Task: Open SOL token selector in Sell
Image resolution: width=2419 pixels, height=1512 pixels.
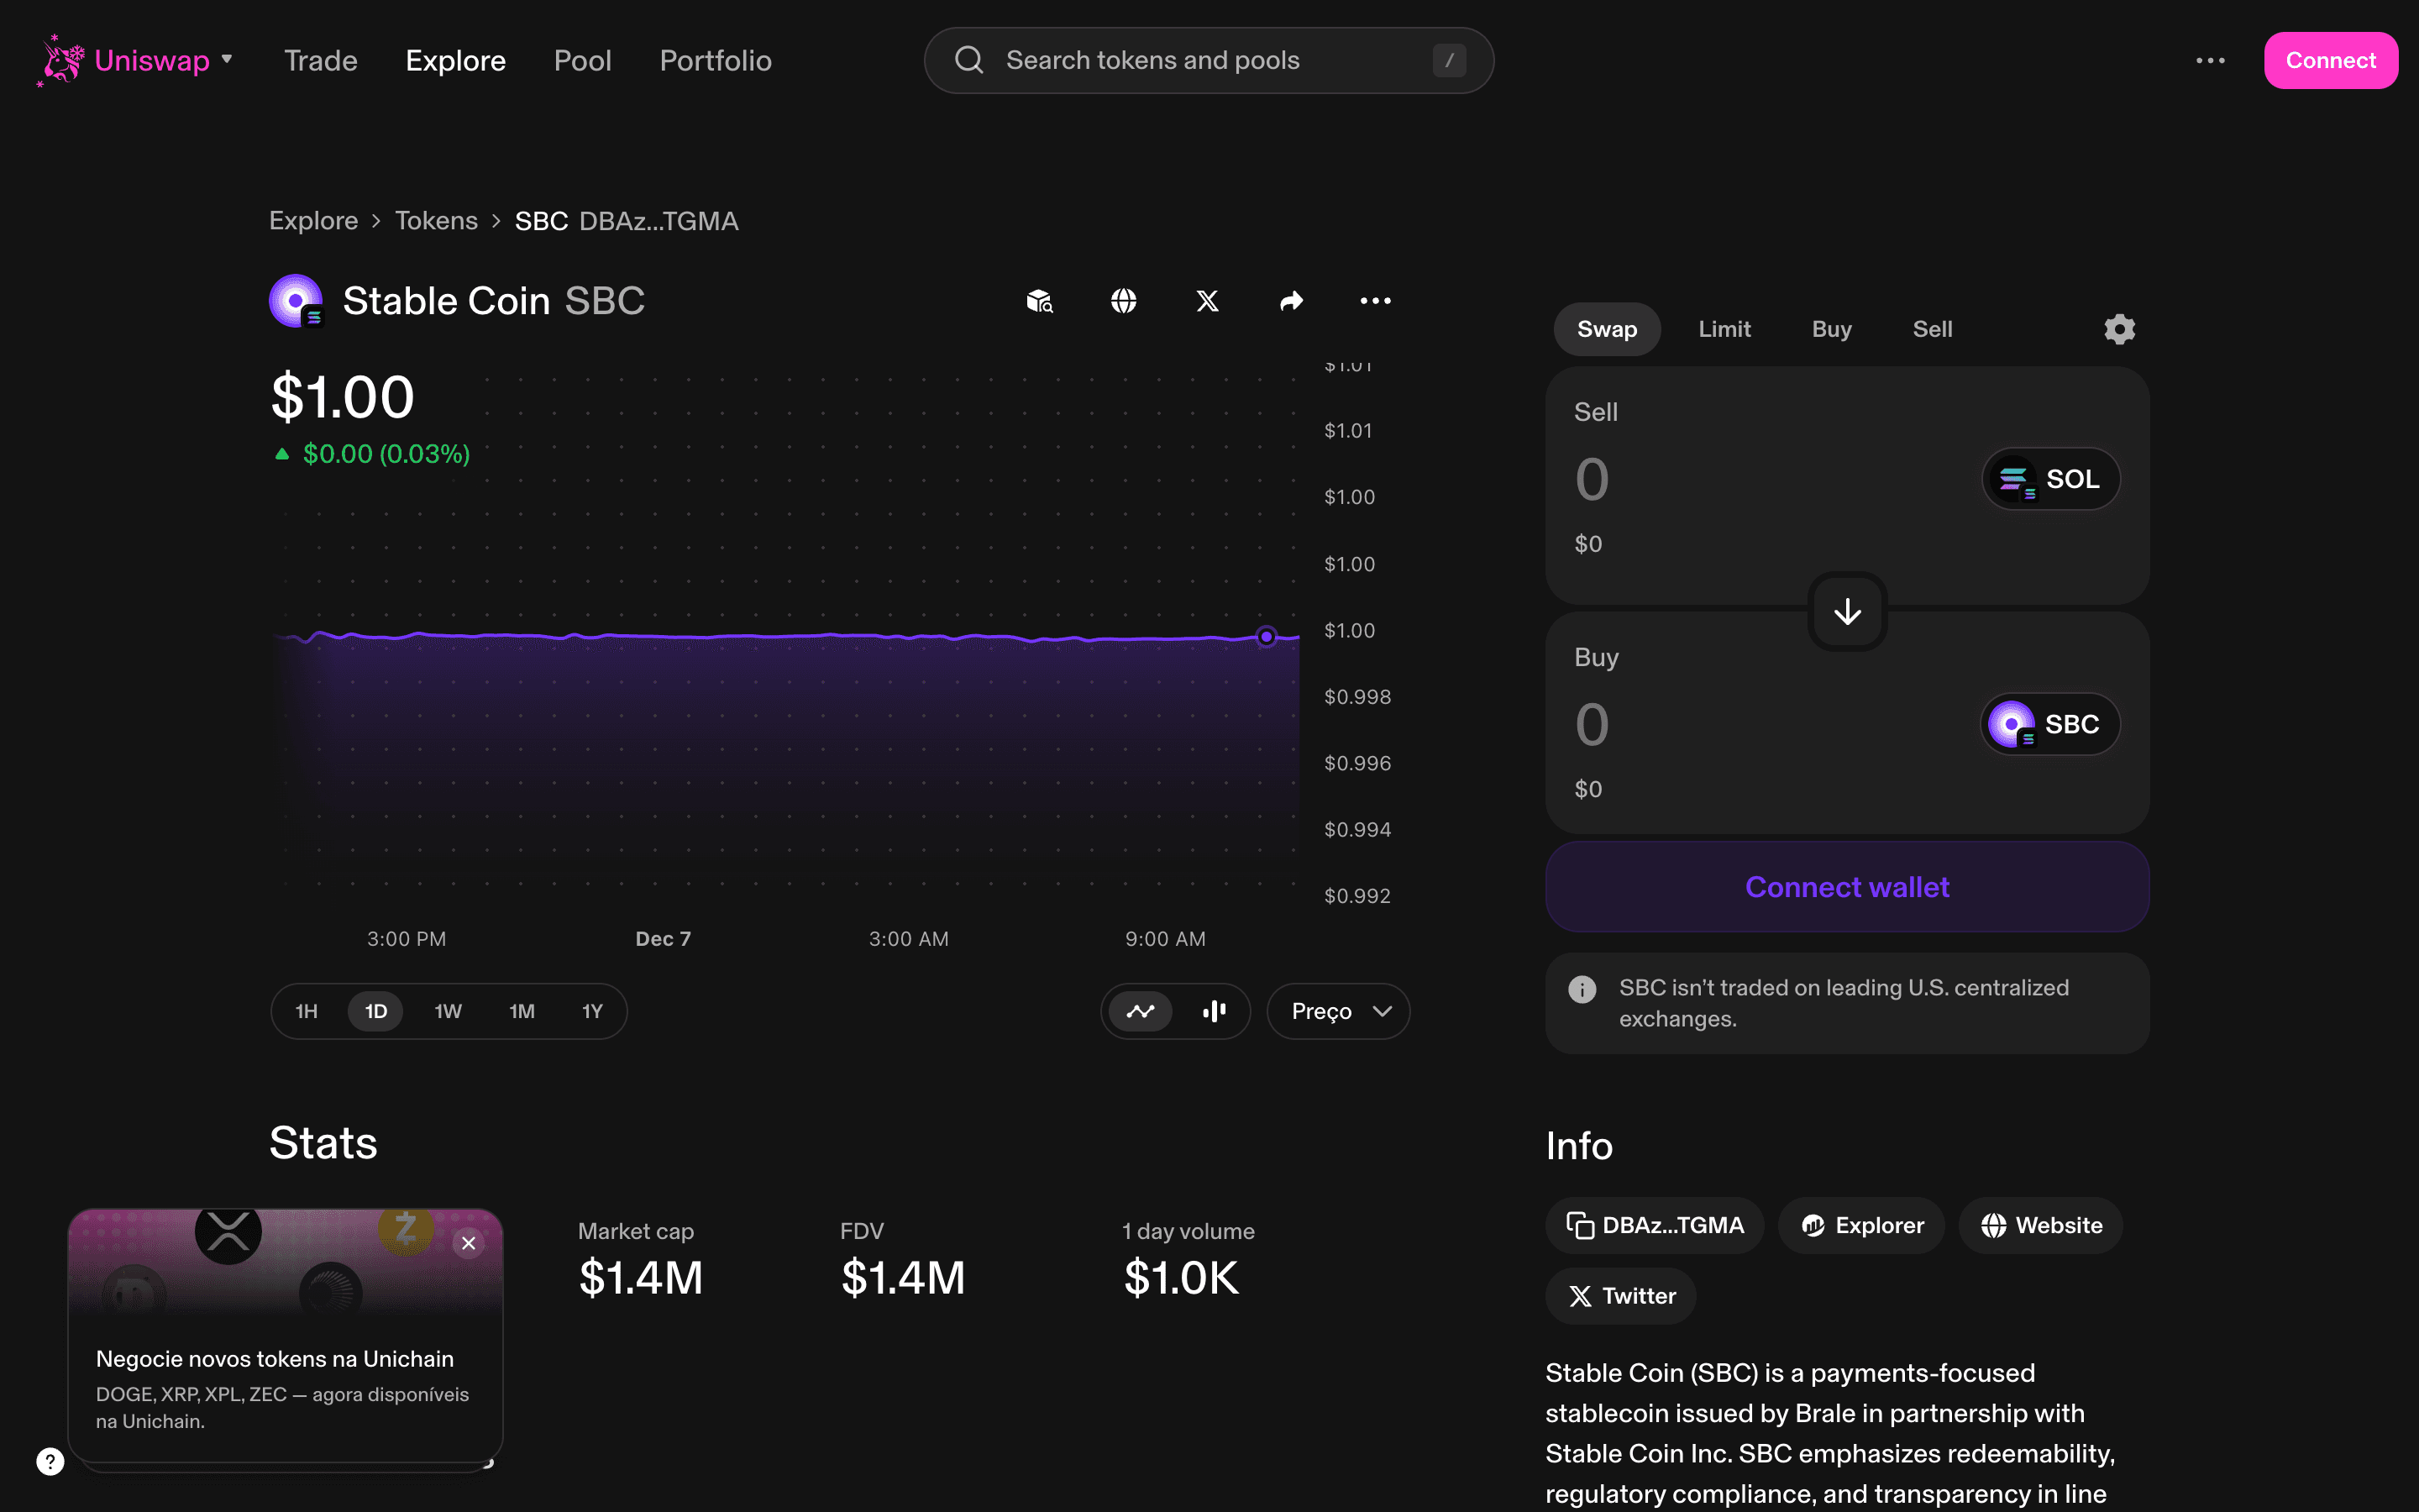Action: click(x=2050, y=479)
